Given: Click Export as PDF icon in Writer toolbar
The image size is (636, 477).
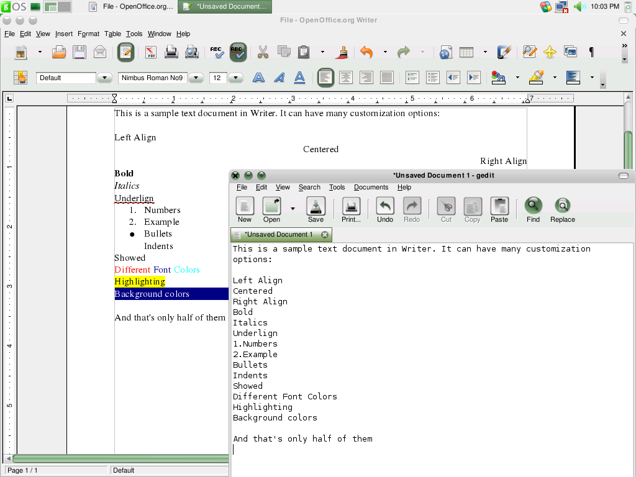Looking at the screenshot, I should 151,52.
